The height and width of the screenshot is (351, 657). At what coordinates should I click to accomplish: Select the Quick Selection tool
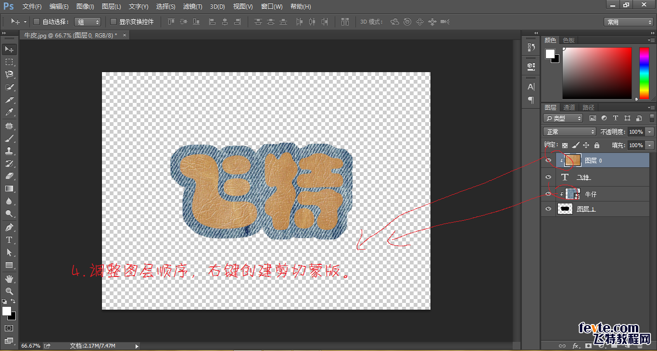pos(9,87)
